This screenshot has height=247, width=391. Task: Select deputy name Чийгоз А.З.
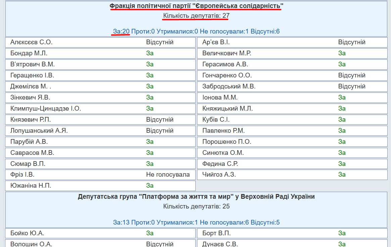[x=219, y=175]
